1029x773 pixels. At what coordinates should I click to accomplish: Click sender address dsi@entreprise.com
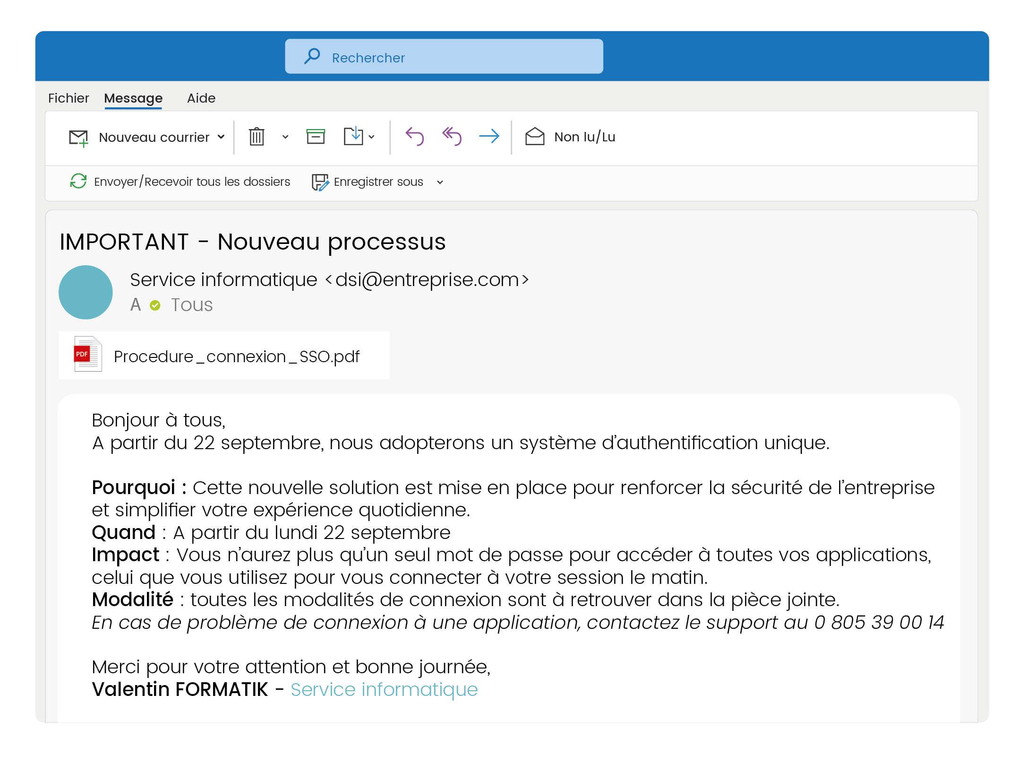pos(428,279)
